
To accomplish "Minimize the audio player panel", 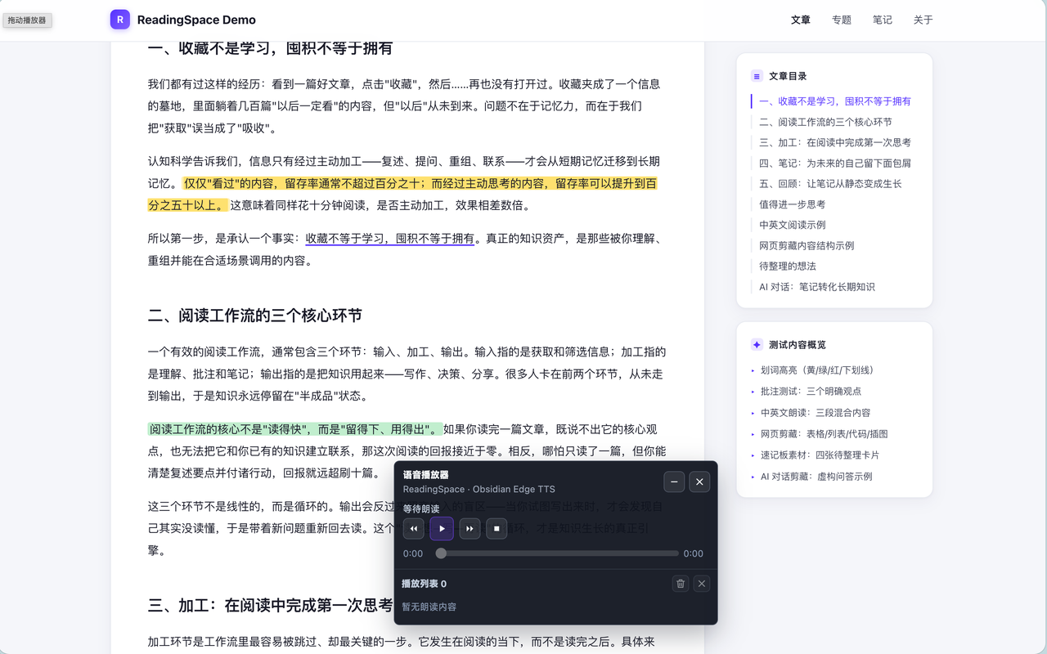I will pyautogui.click(x=674, y=482).
